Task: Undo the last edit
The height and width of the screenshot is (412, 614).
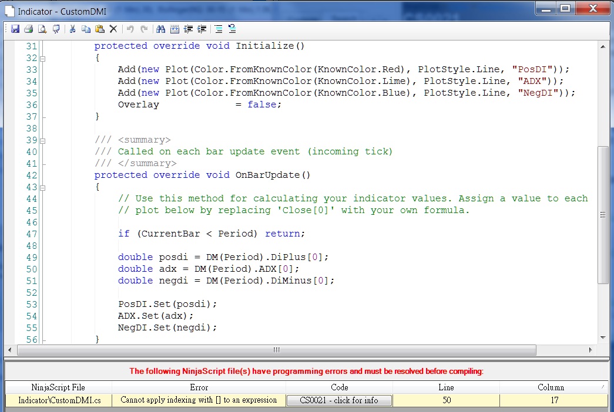Action: tap(130, 29)
